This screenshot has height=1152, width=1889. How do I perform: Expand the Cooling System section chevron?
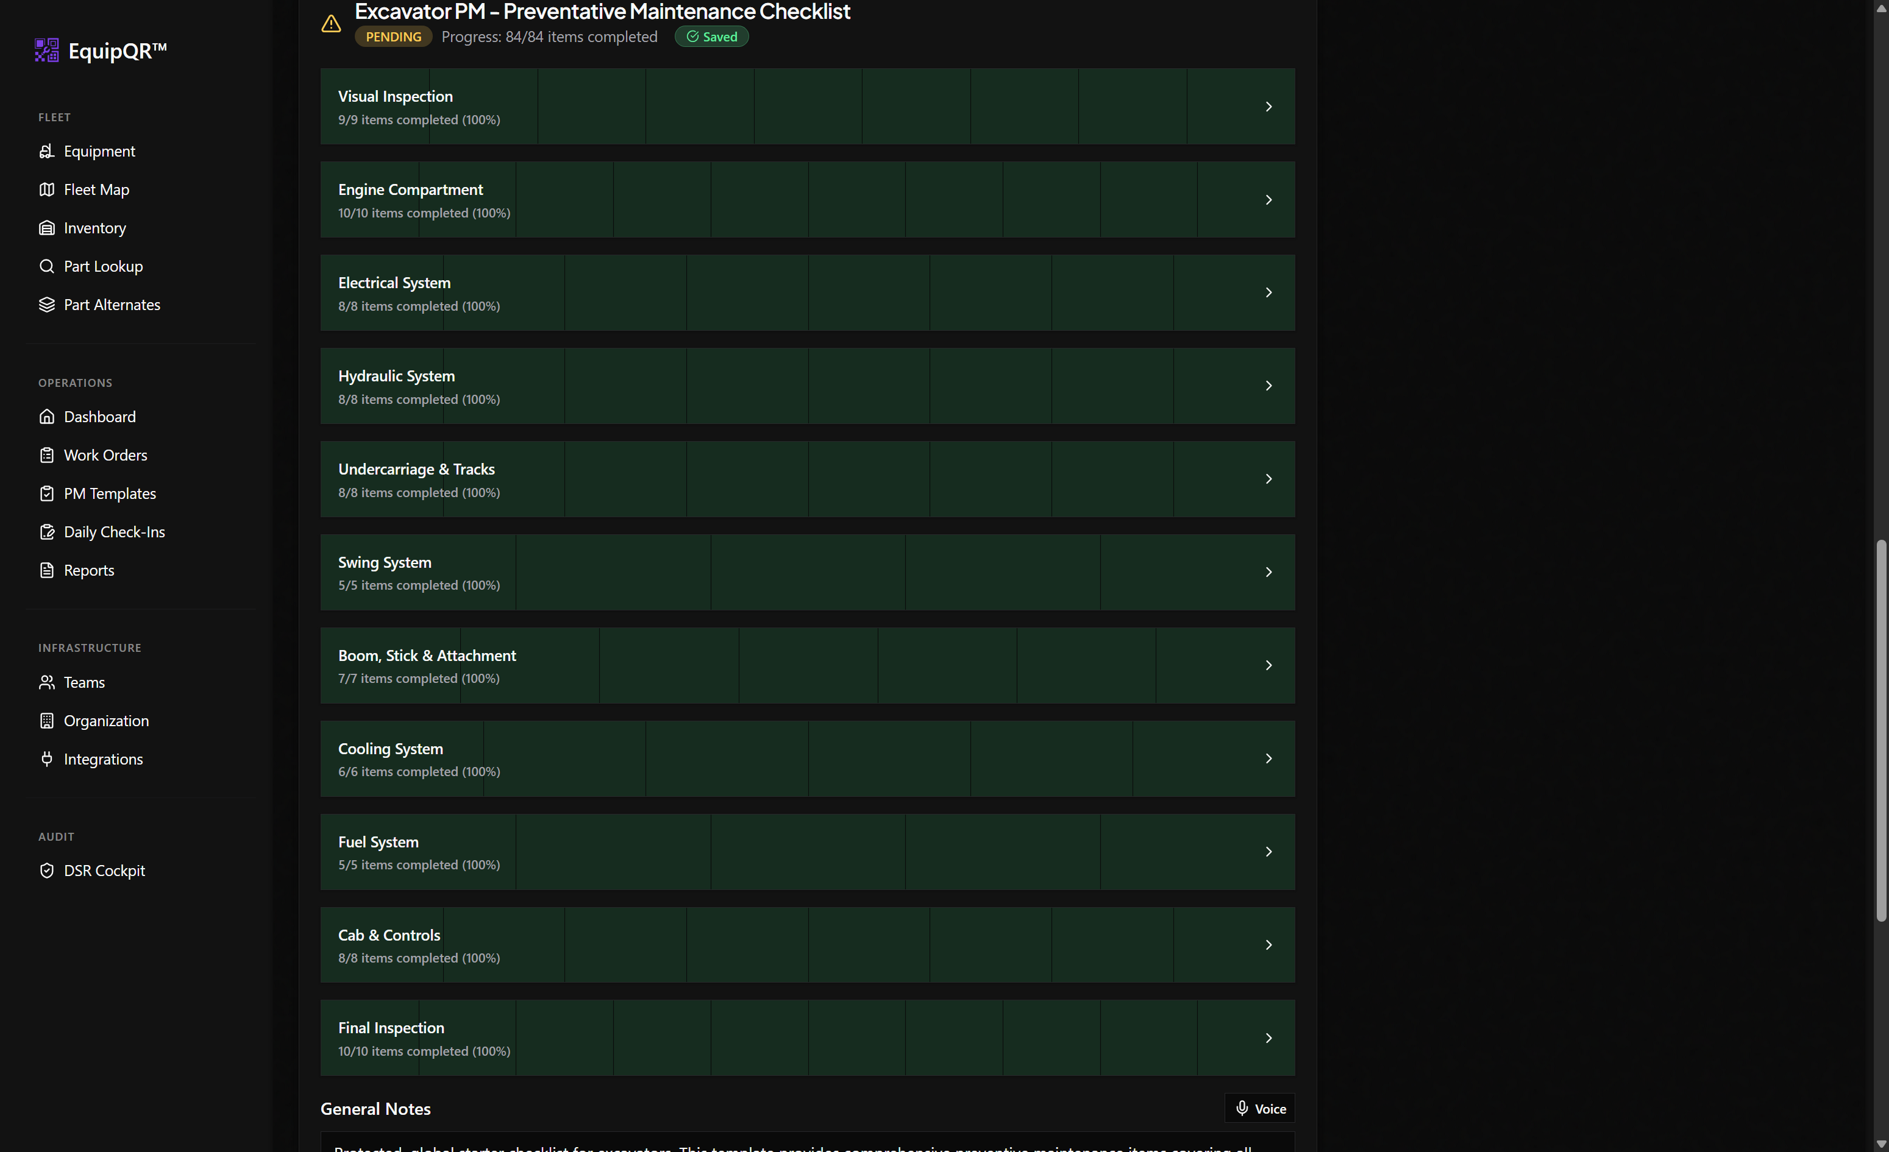[1269, 758]
